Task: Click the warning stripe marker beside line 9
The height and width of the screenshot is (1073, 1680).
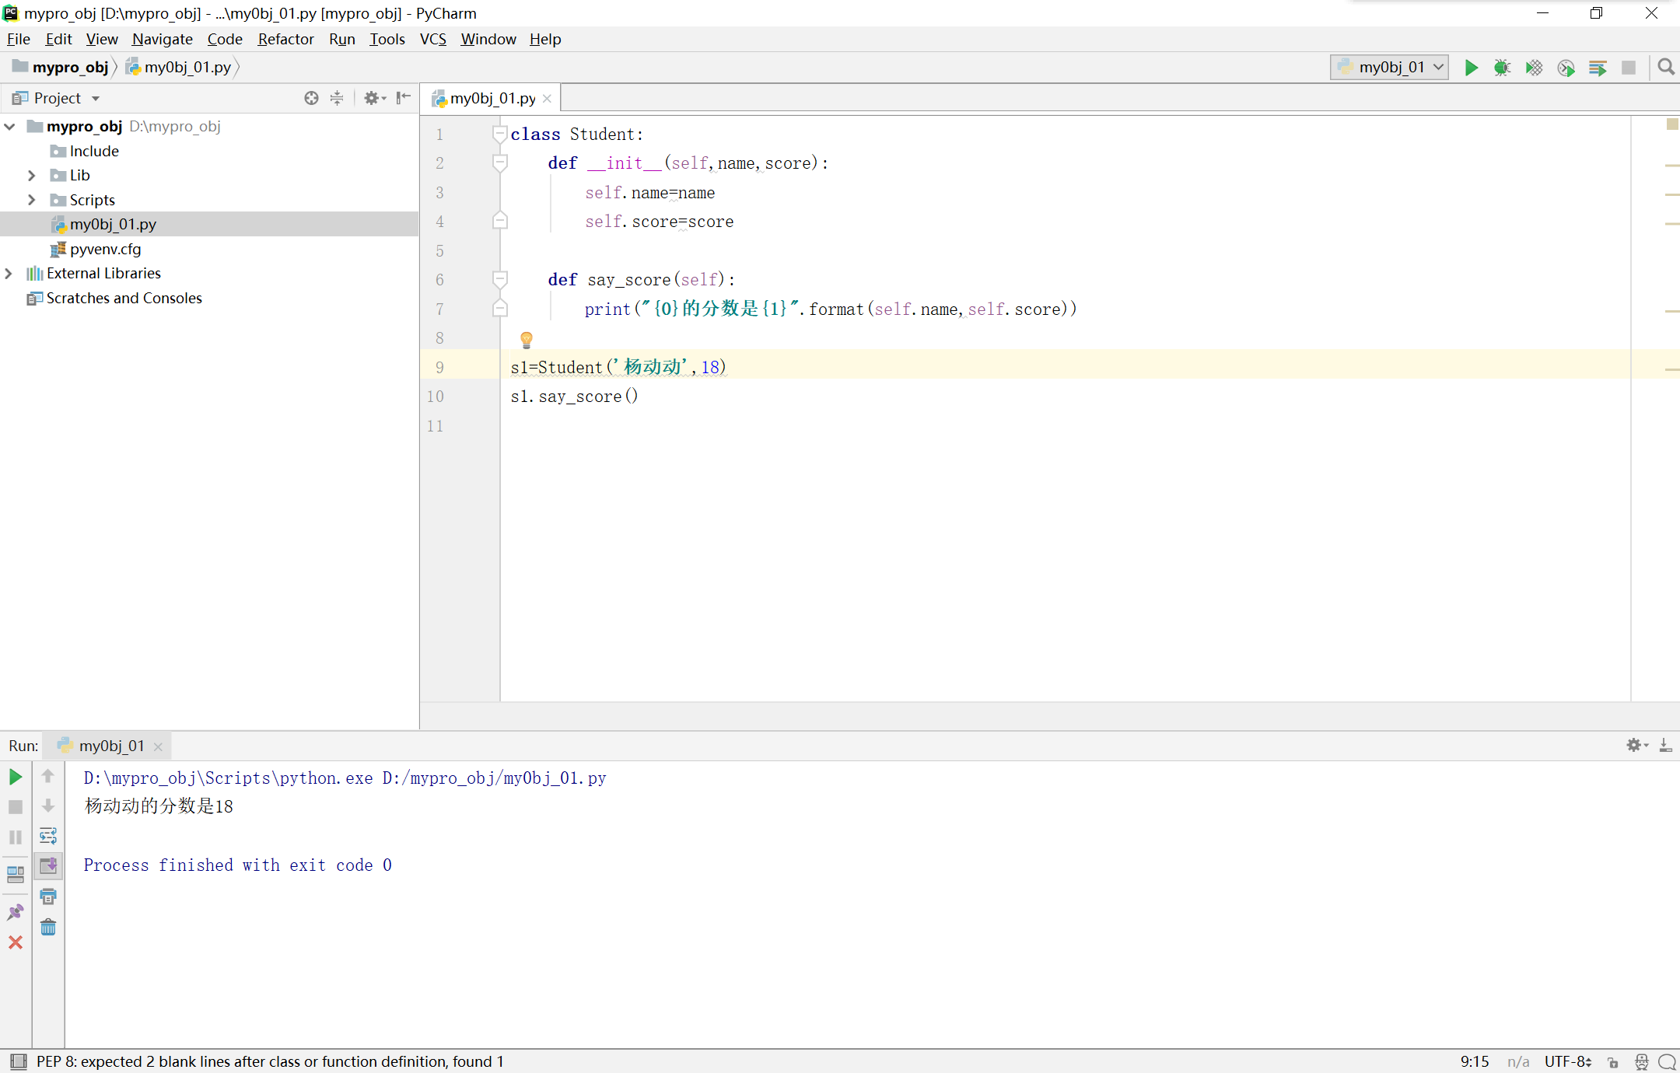Action: [x=1671, y=369]
